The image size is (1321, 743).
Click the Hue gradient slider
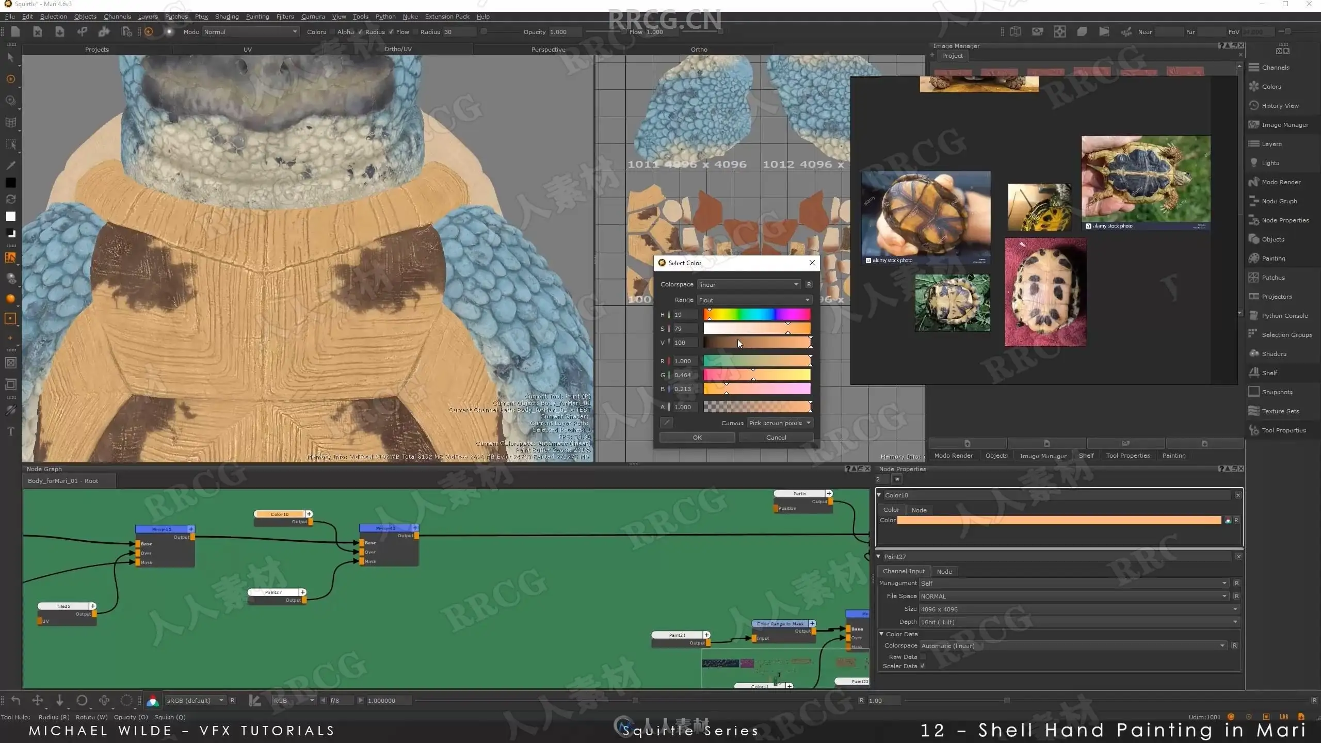(x=756, y=314)
